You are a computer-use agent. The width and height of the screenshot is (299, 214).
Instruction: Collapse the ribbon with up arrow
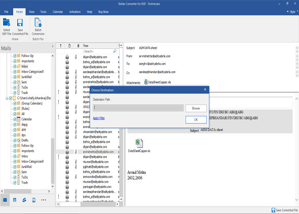pyautogui.click(x=287, y=12)
